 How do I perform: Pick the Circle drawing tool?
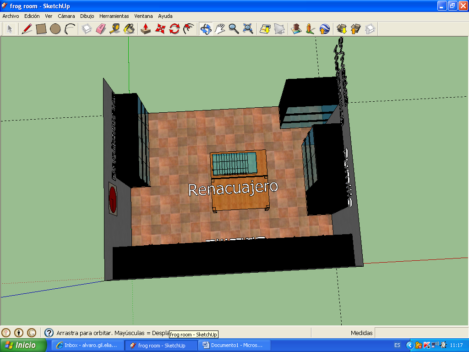click(55, 29)
